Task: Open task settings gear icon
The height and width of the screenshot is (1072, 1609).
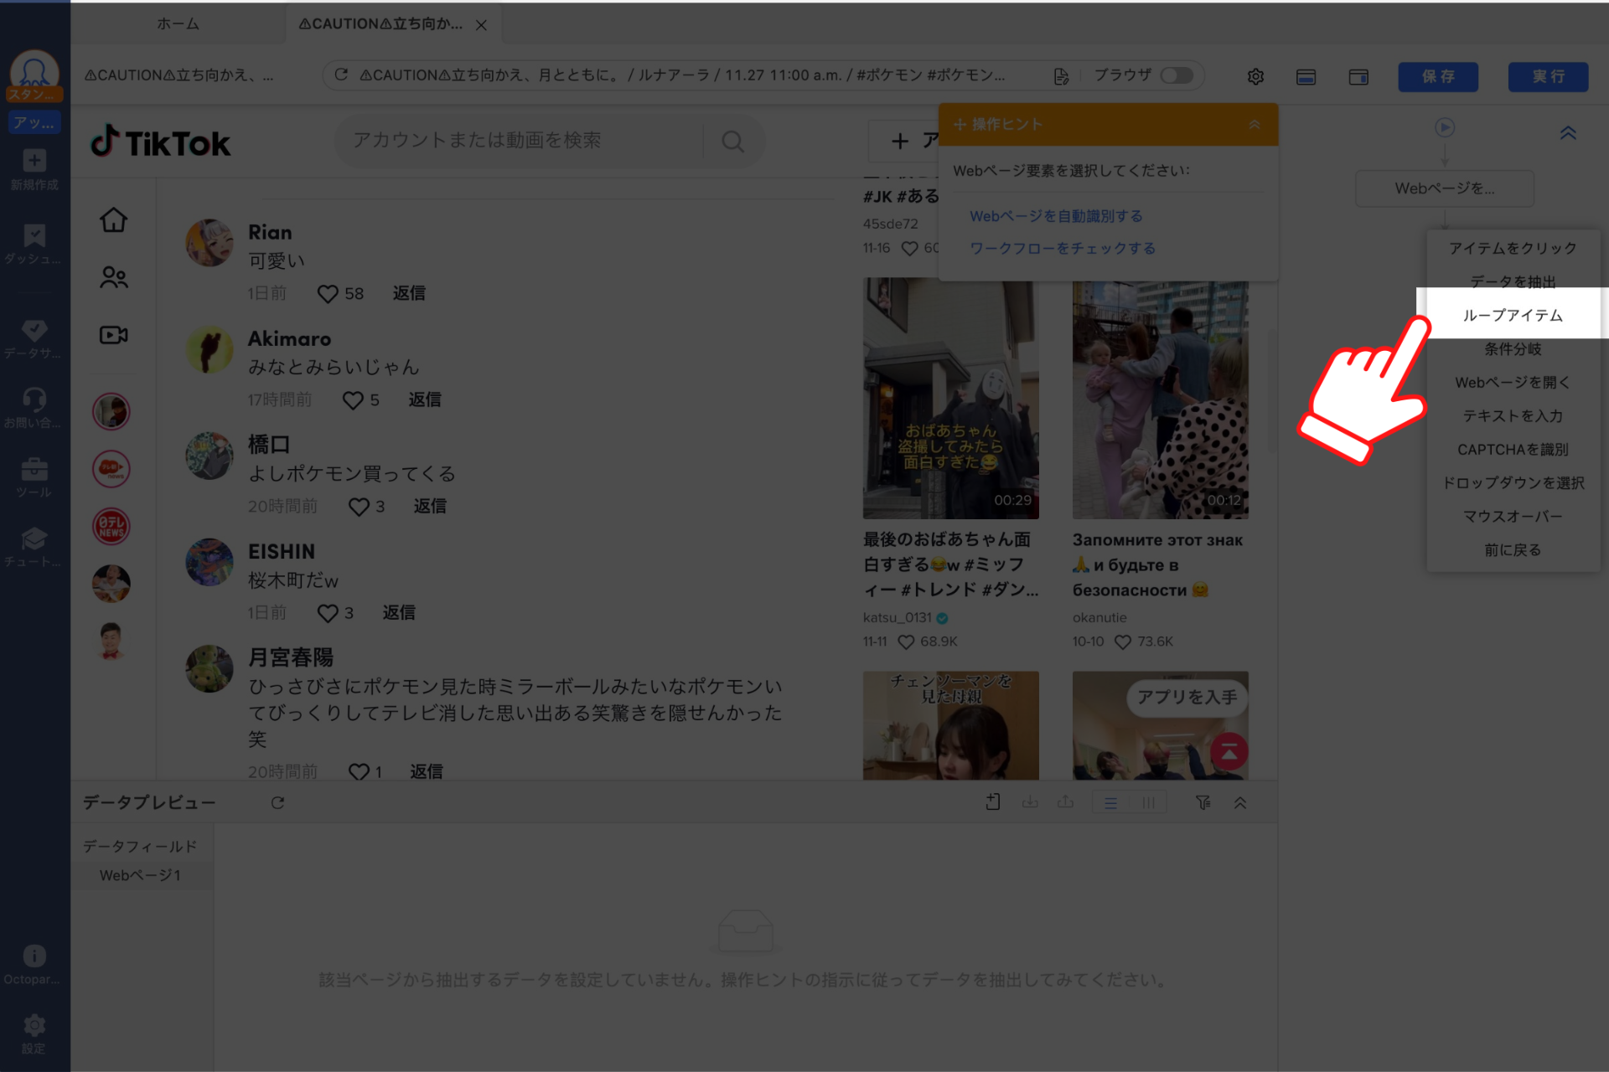Action: point(1255,76)
